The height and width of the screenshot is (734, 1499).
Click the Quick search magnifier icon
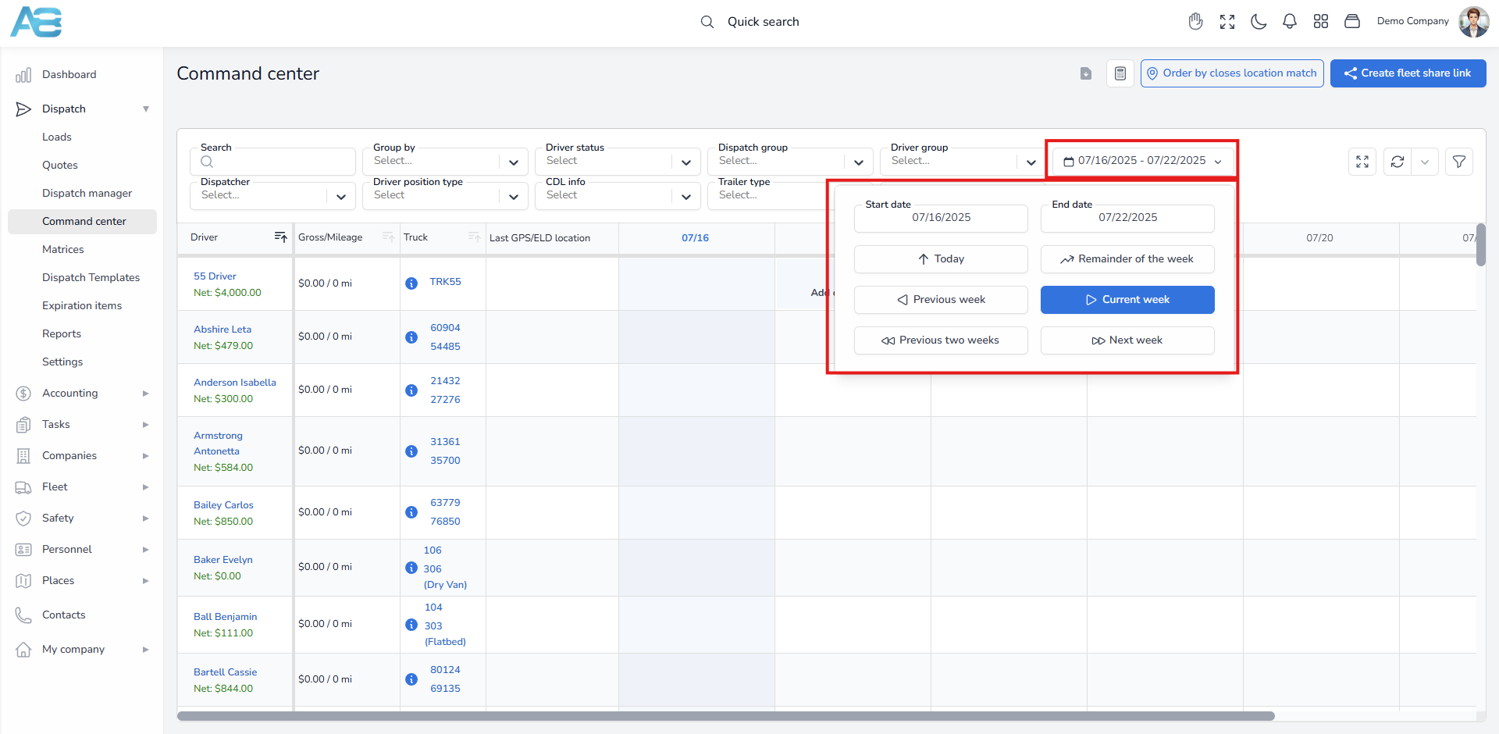[707, 22]
